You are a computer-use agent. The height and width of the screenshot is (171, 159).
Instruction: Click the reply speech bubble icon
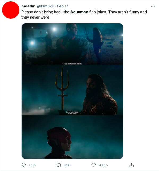point(24,165)
